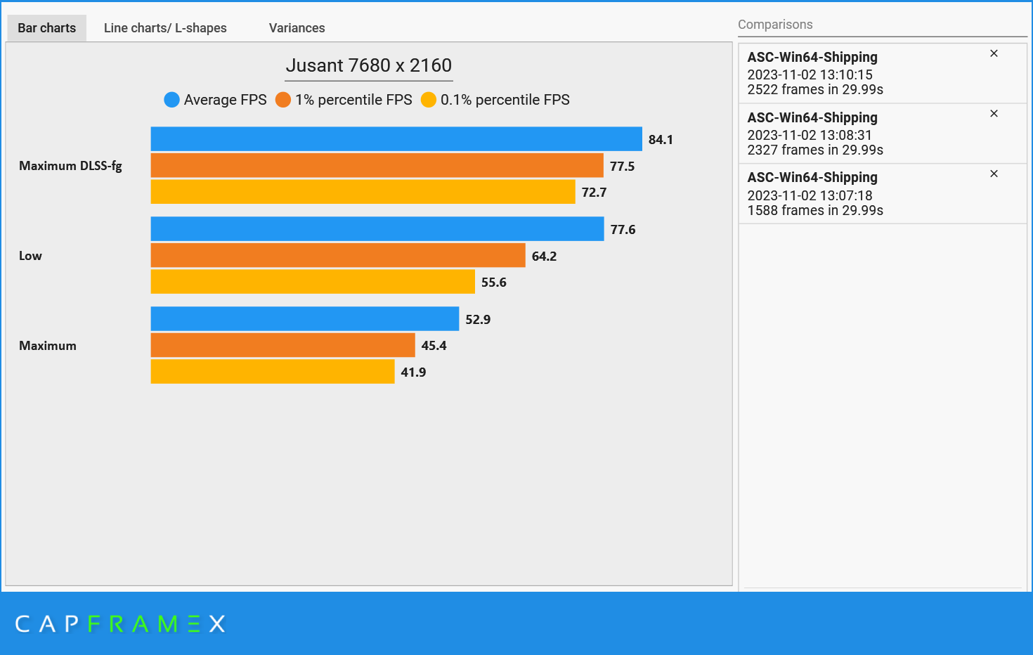Screen dimensions: 1033x655
Task: Click the orange 64.2 FPS bar
Action: [337, 255]
